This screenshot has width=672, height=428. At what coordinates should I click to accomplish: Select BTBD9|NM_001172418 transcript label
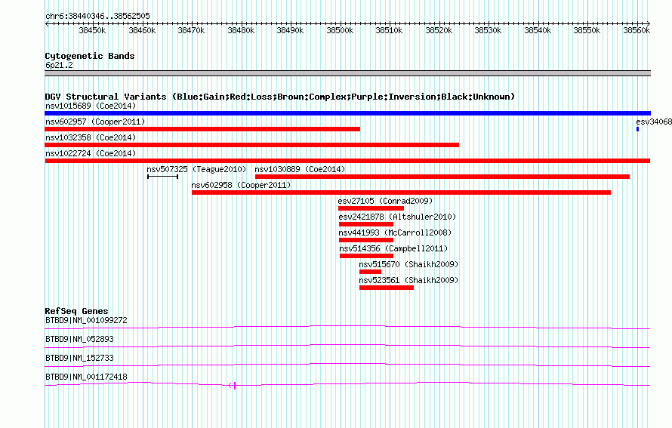pos(86,377)
